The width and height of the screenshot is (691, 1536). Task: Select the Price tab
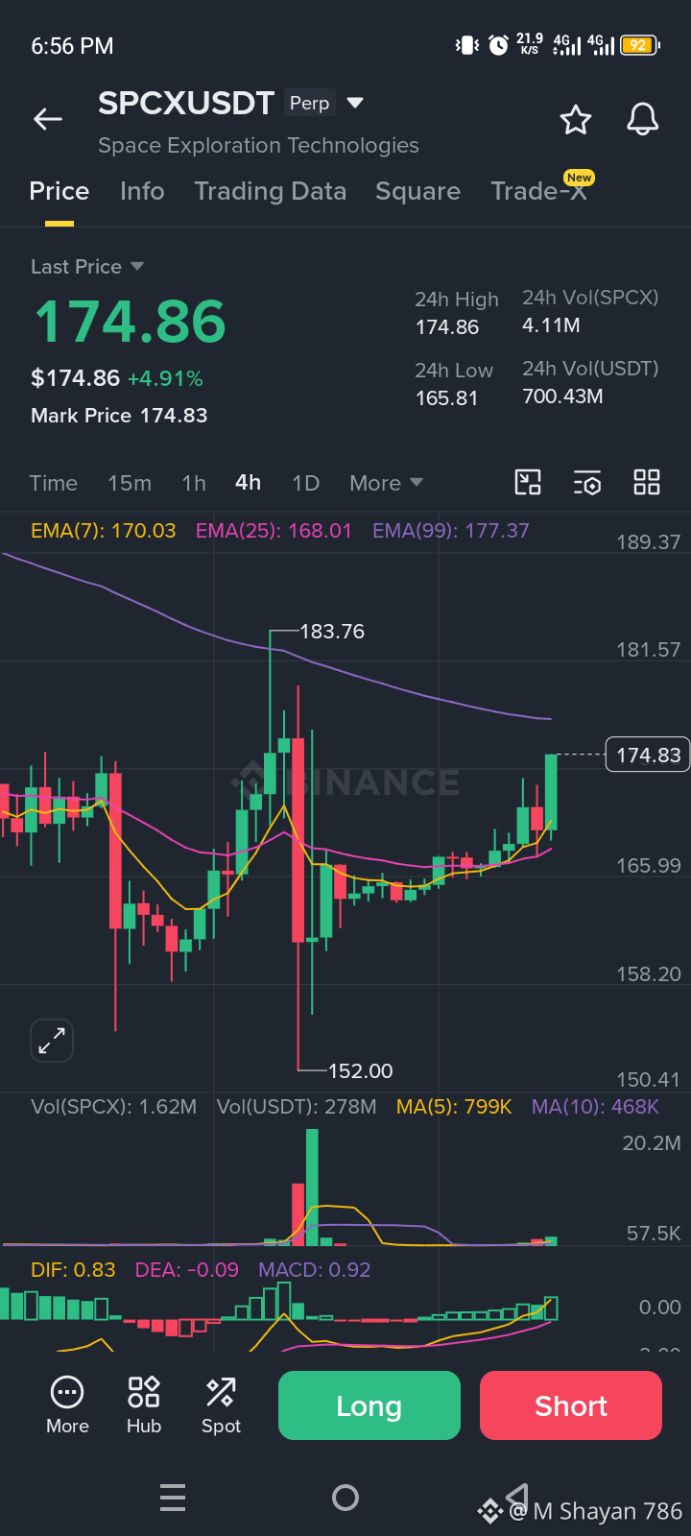click(x=60, y=191)
